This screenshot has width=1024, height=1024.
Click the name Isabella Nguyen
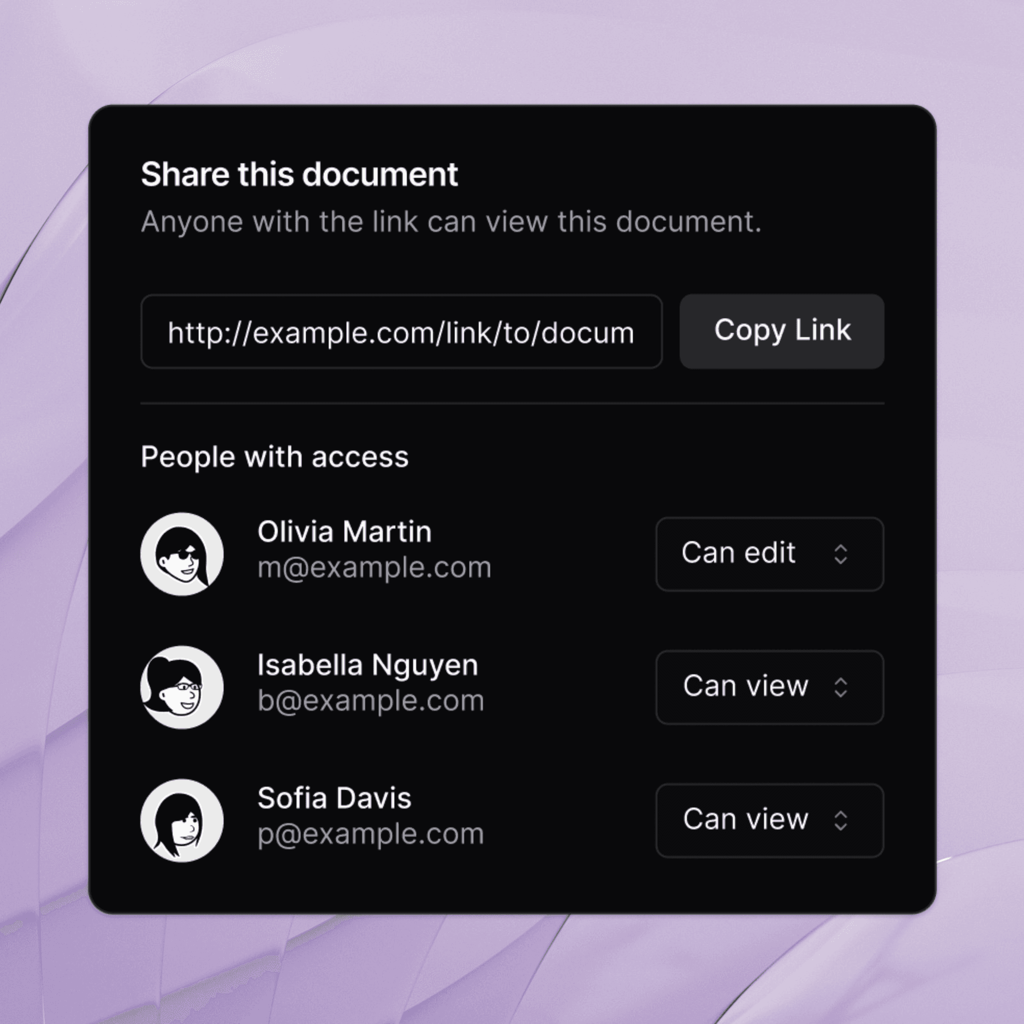click(368, 665)
